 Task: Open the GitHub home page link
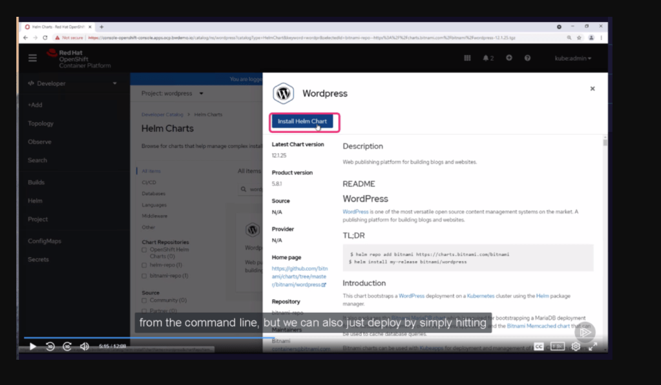299,276
